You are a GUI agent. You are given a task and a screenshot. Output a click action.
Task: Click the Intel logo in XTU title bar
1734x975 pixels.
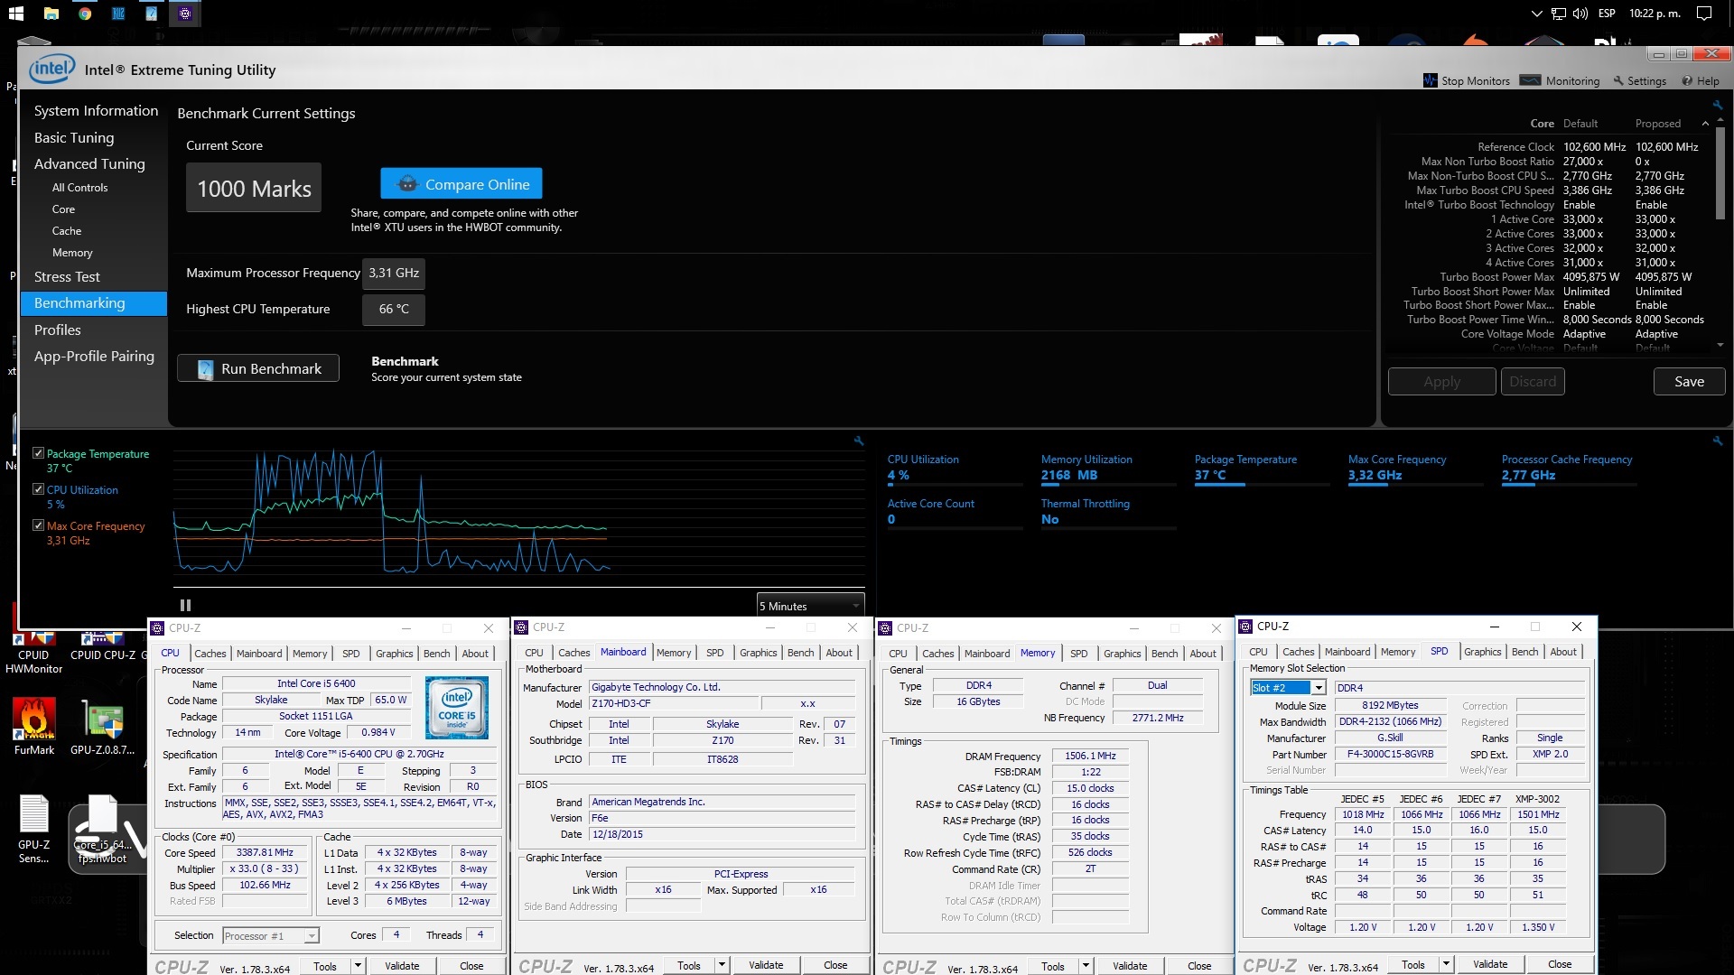[x=51, y=69]
